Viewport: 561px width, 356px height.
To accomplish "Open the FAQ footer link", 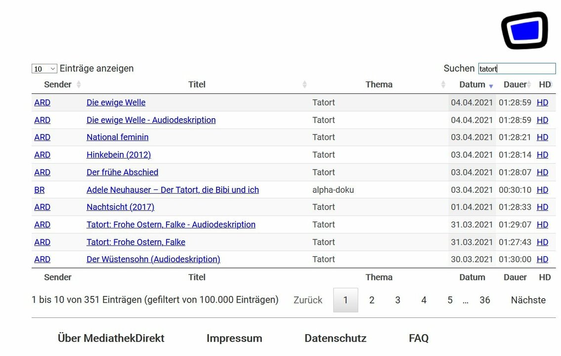I will click(418, 338).
